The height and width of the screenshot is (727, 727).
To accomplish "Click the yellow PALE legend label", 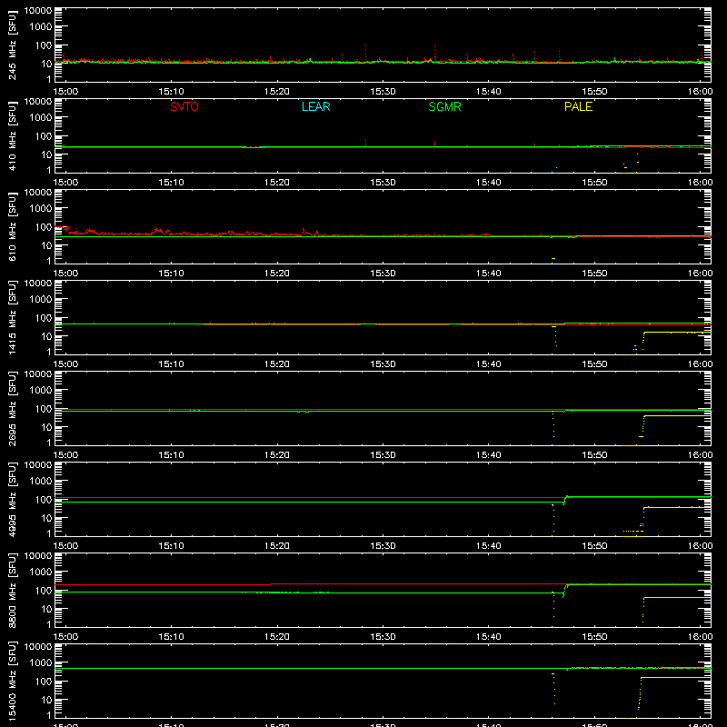I will 578,106.
